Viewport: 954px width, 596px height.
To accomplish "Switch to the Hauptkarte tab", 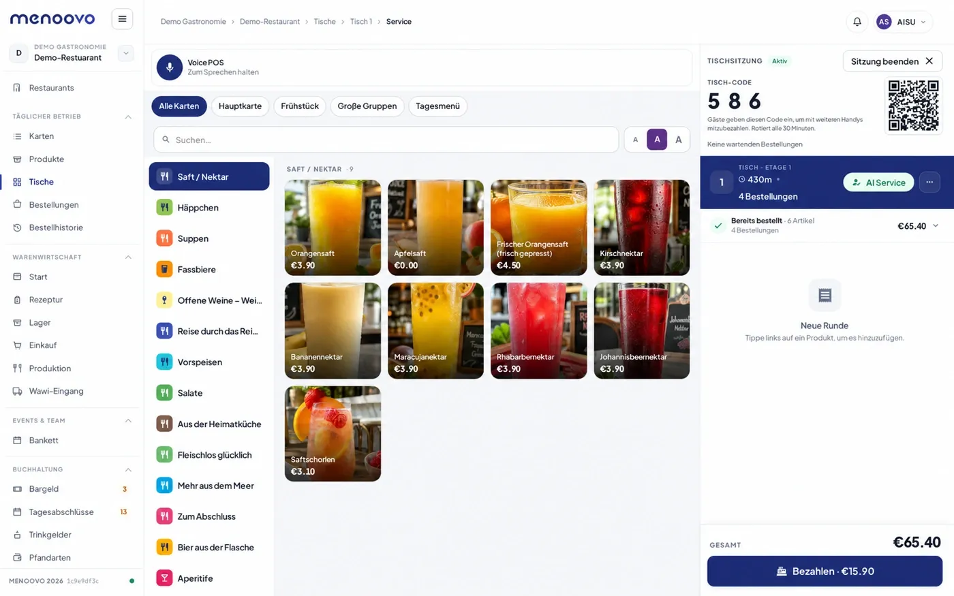I will [240, 106].
